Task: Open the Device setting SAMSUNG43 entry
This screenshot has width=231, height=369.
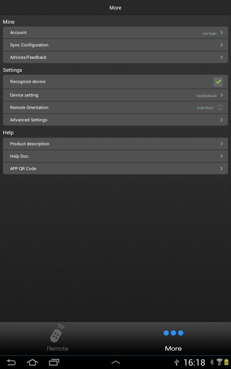Action: tap(115, 95)
